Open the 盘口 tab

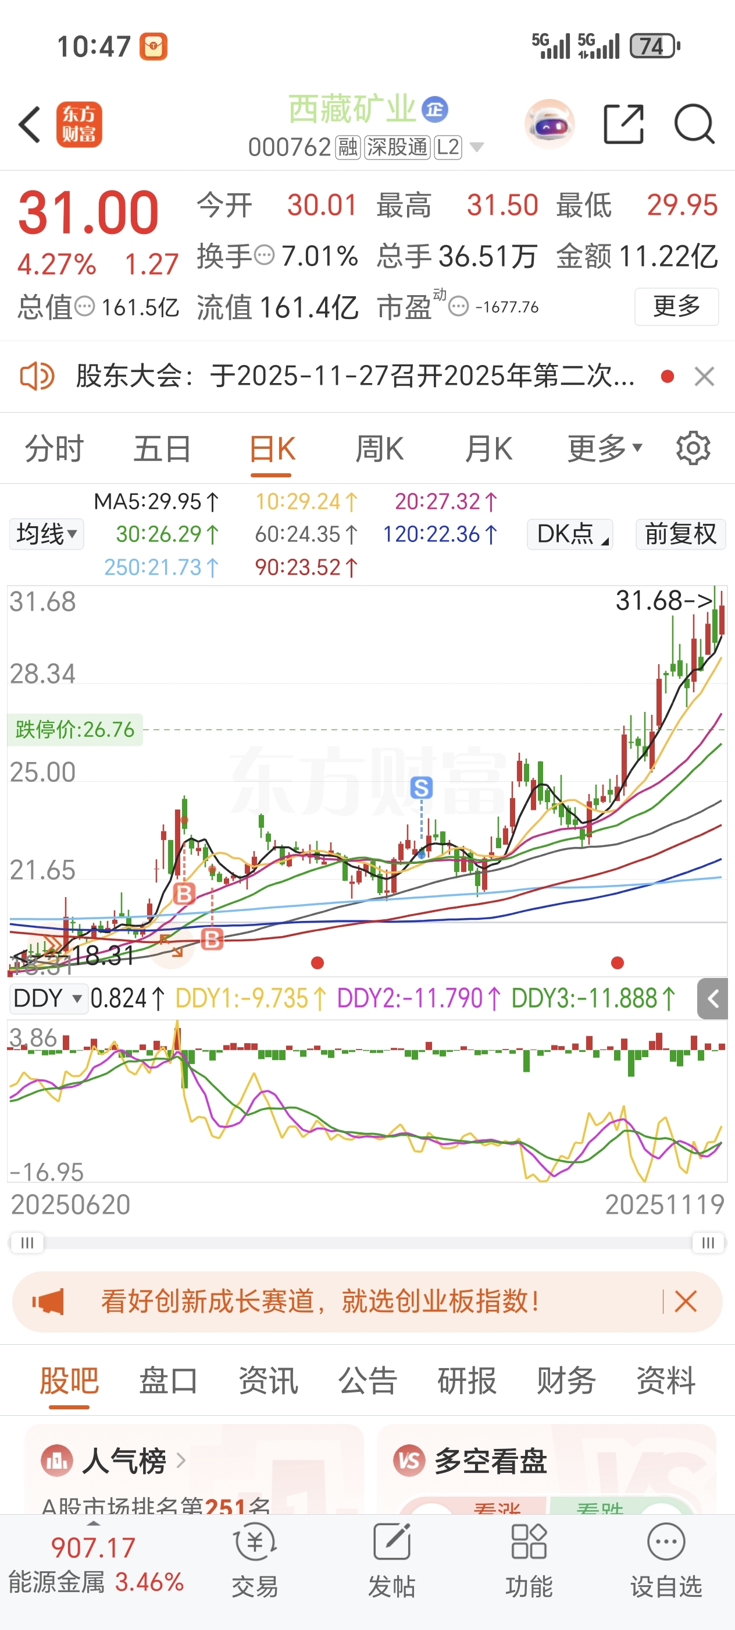click(168, 1380)
